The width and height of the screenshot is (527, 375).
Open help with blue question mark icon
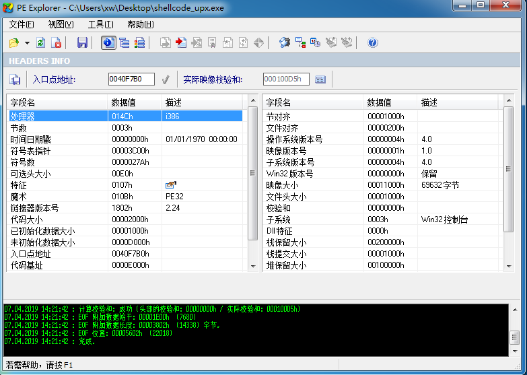click(x=373, y=42)
